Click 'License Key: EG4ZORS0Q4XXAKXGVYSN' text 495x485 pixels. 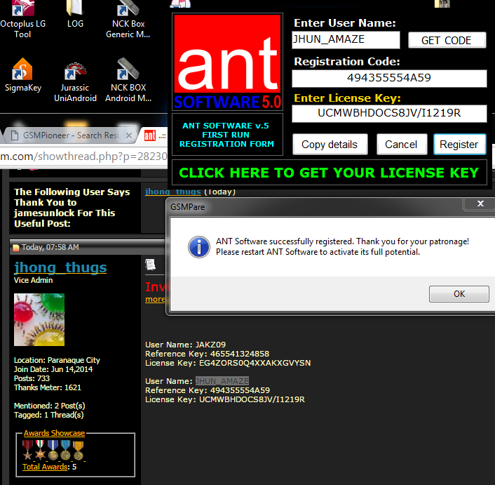(228, 363)
